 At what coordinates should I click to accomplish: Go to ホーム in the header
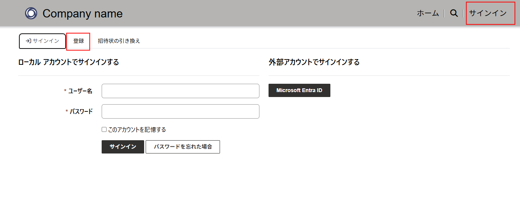pos(428,13)
